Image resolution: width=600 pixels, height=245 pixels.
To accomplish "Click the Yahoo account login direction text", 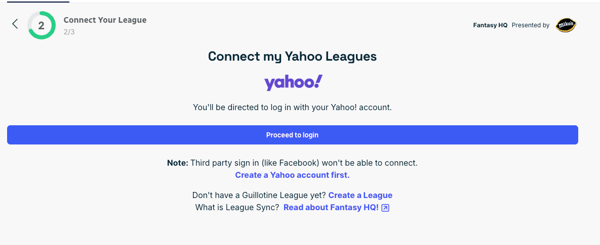I will coord(292,107).
